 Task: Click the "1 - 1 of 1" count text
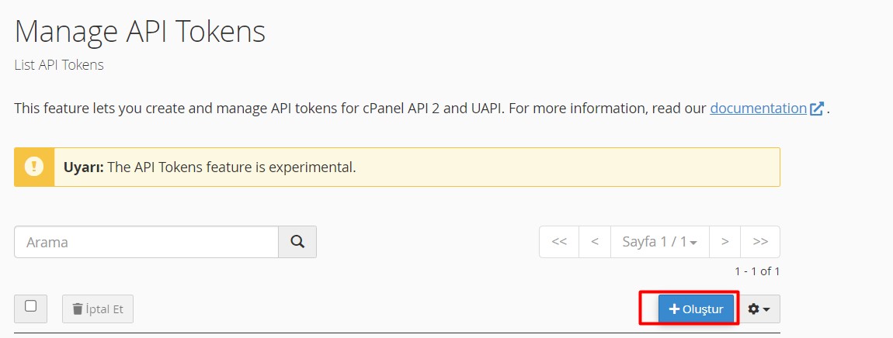(756, 271)
